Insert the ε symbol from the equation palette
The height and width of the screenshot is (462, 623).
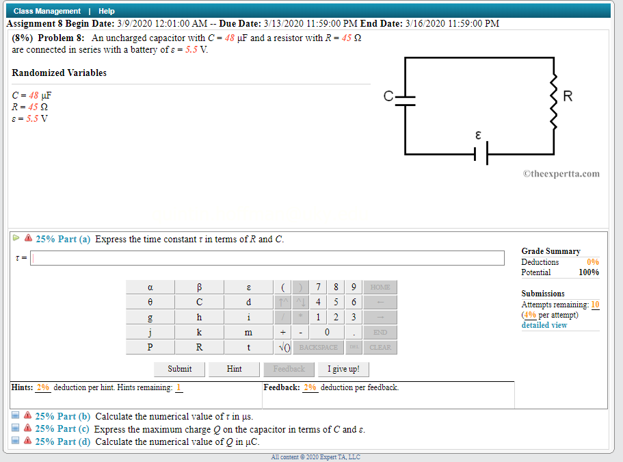248,287
